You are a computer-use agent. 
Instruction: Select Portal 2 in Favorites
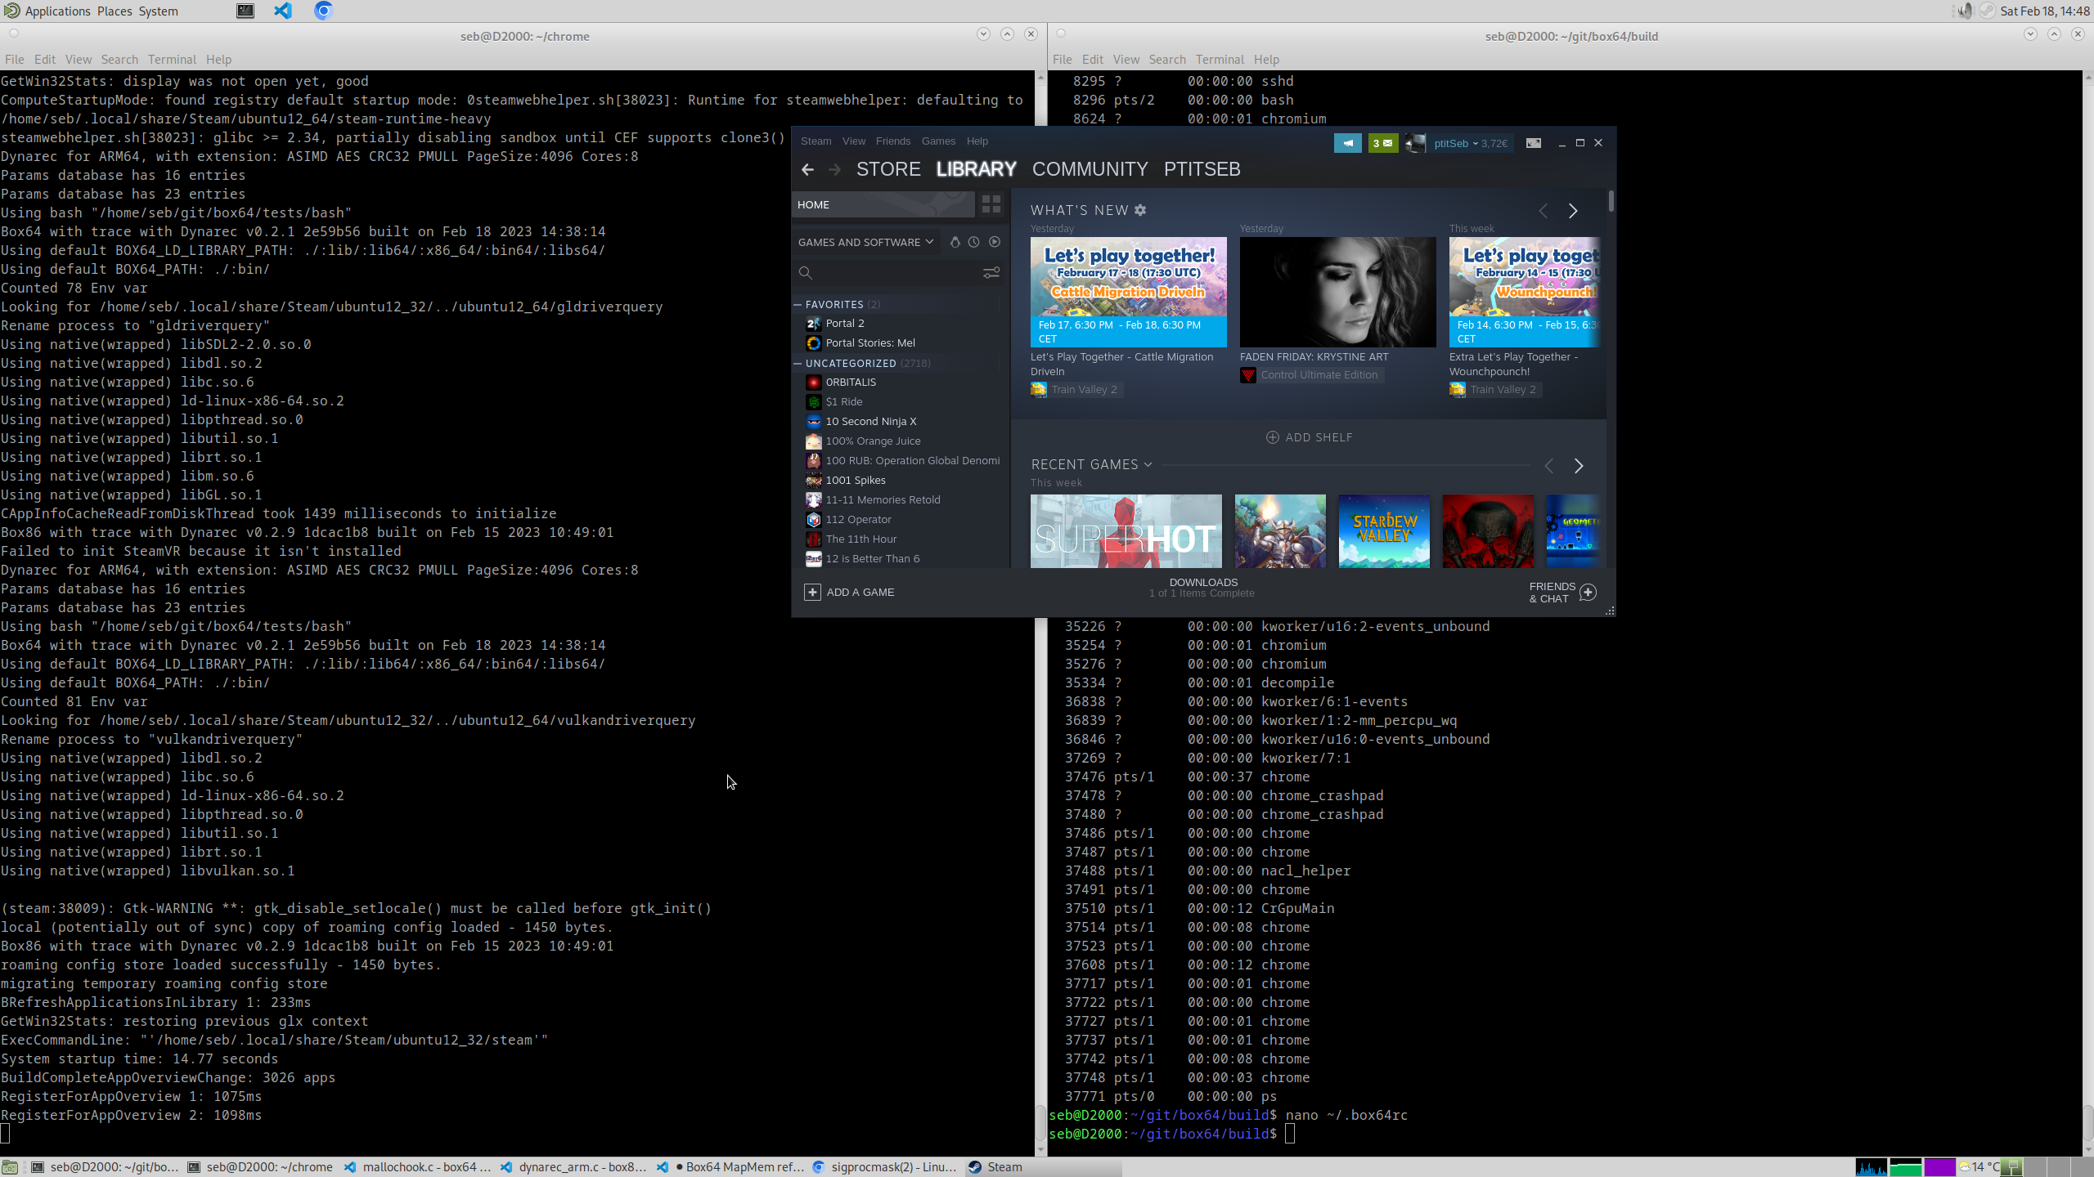click(845, 324)
